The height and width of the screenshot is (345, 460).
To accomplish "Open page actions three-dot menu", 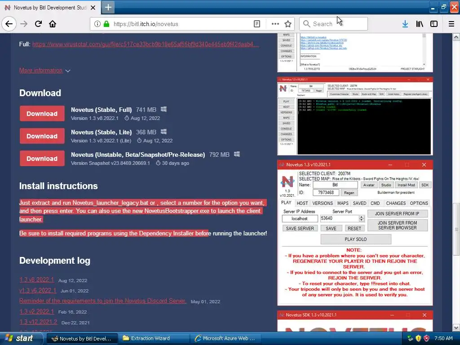I will [275, 24].
